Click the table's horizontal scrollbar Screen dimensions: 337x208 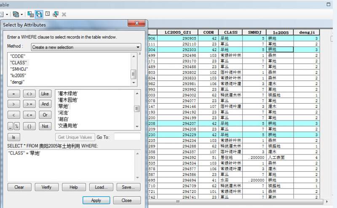[235, 202]
